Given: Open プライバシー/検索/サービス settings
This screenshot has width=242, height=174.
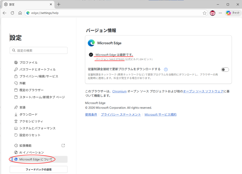Looking at the screenshot, I should tap(39, 76).
